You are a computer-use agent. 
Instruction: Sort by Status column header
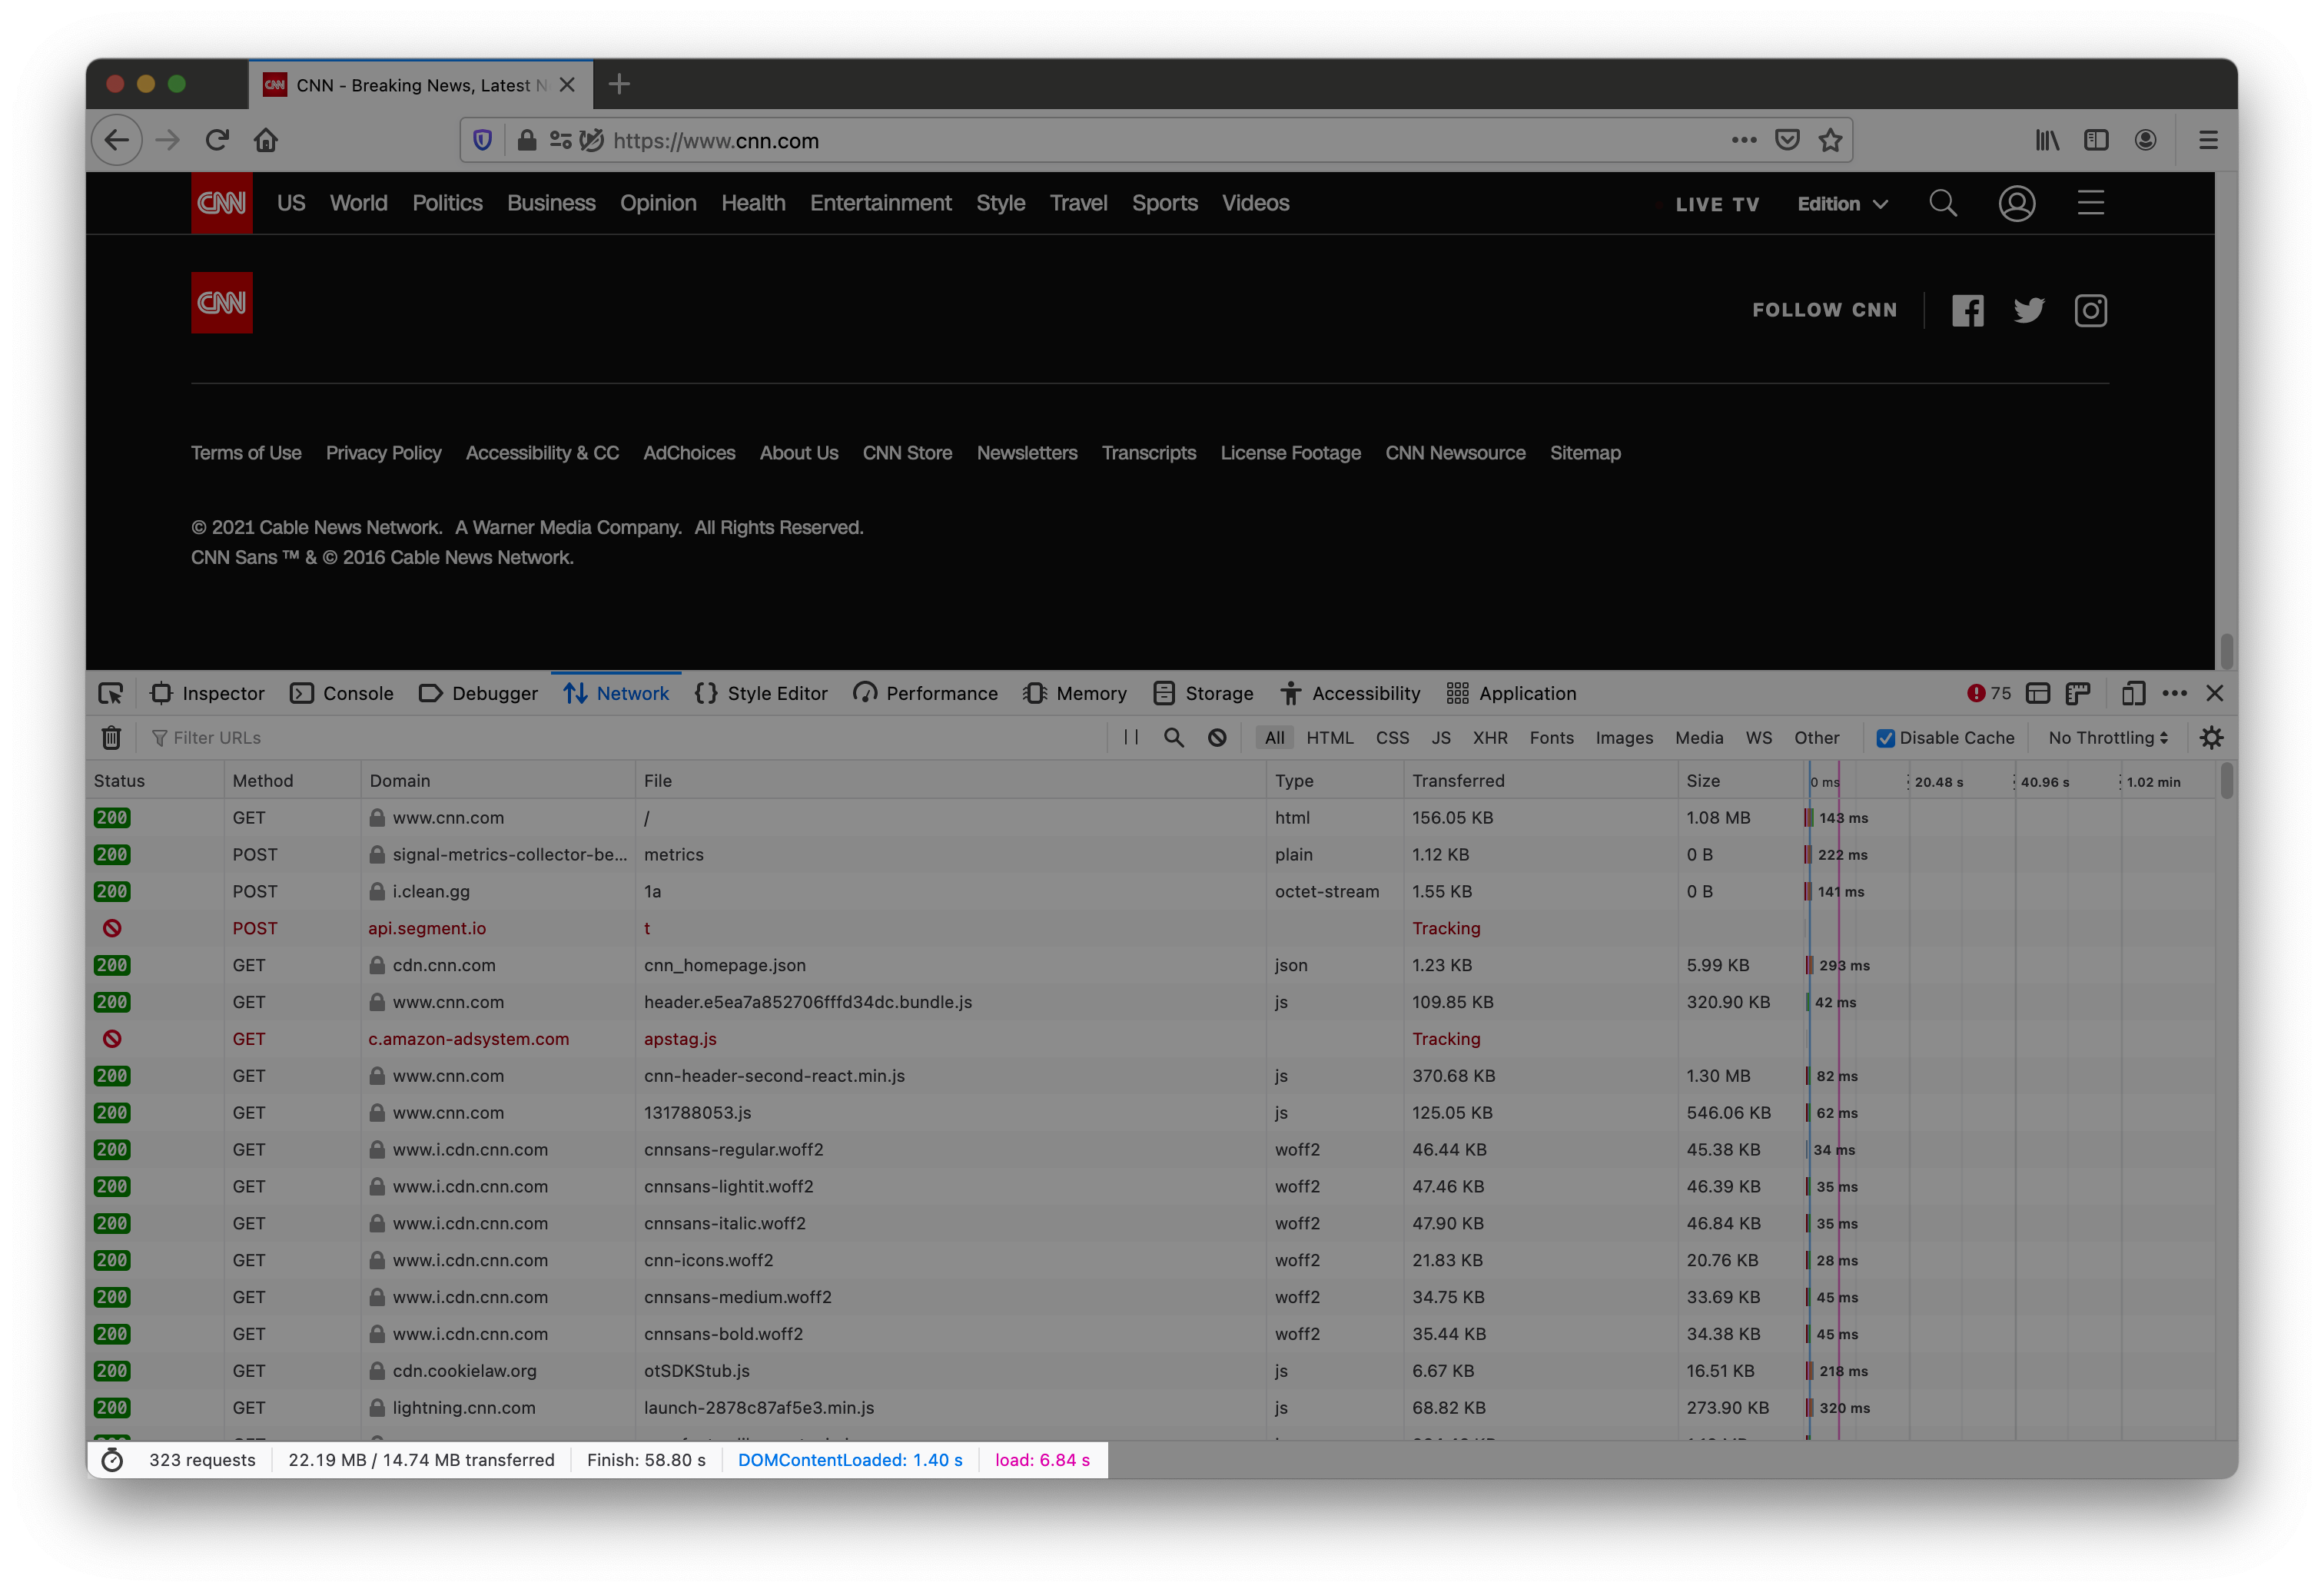[x=155, y=781]
